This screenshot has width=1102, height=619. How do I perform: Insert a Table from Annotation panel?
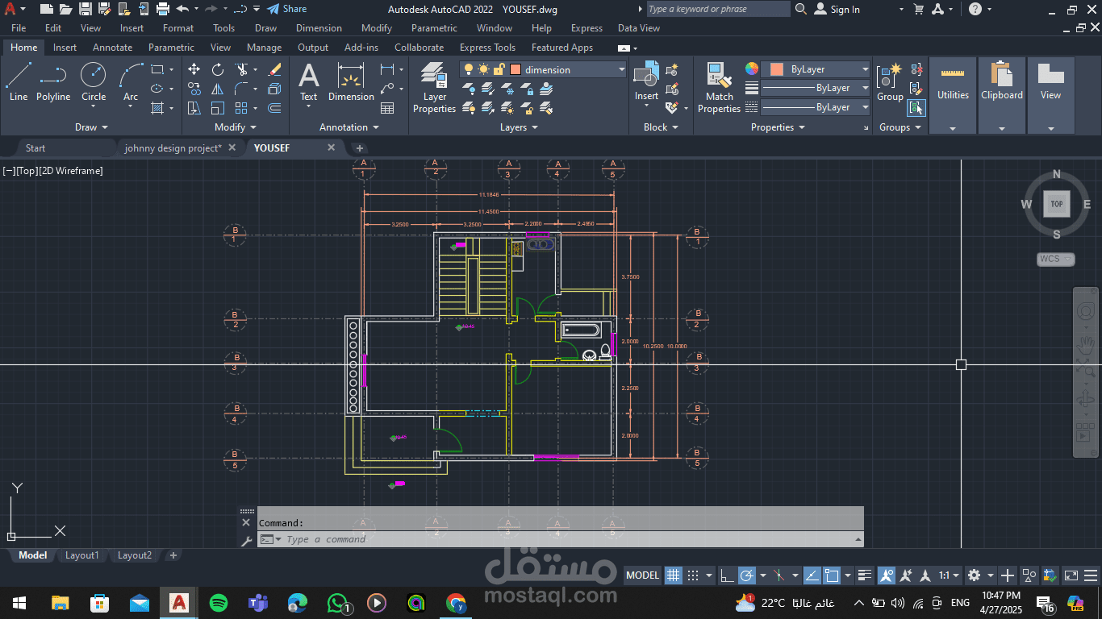point(387,108)
